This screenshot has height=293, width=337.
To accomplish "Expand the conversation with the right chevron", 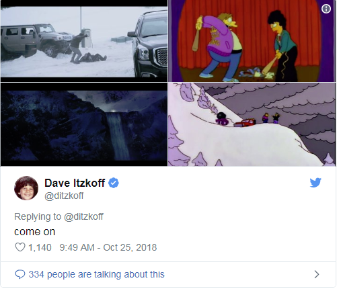I will pos(317,274).
